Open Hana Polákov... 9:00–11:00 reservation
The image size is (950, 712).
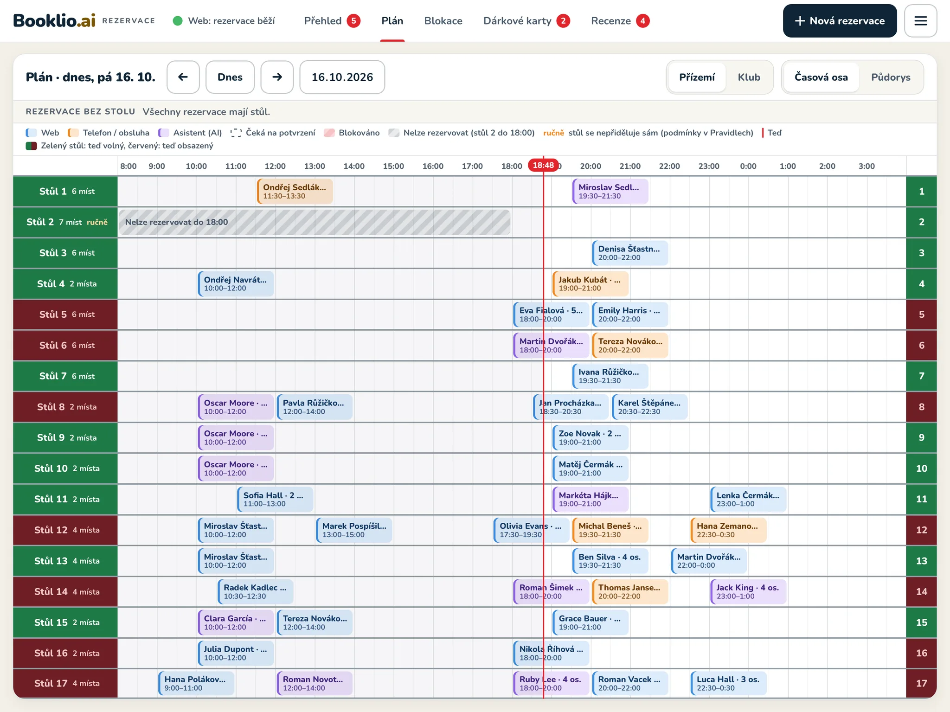(196, 683)
